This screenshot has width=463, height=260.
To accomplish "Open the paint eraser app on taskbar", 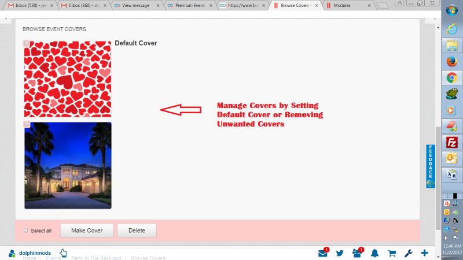I will click(x=452, y=126).
